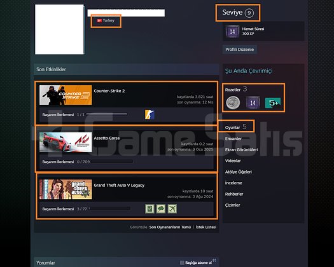Select the 14 years of service badge in Rozetler
The height and width of the screenshot is (267, 334).
(253, 102)
